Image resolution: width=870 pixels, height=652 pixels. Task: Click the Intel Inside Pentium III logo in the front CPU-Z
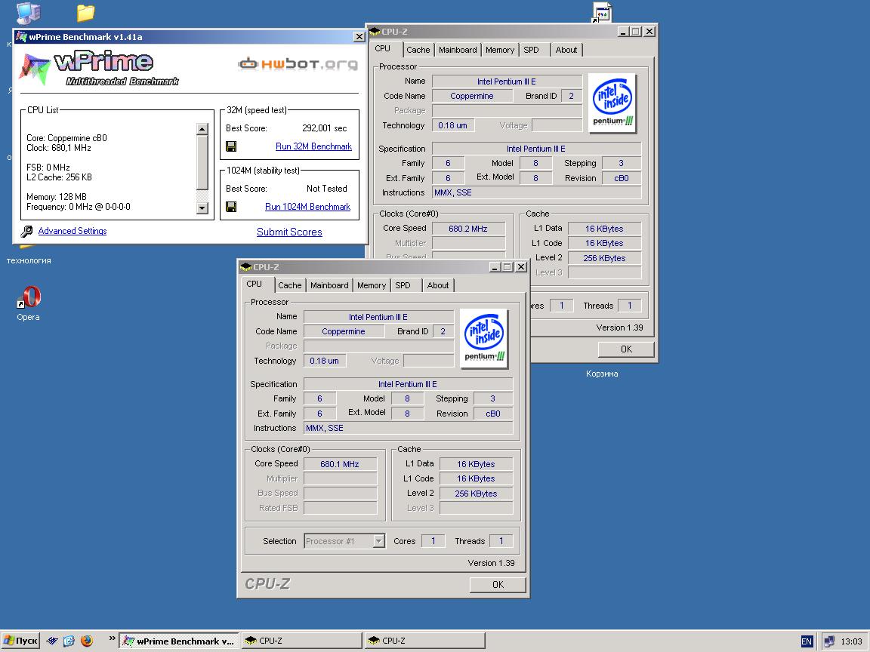tap(484, 338)
